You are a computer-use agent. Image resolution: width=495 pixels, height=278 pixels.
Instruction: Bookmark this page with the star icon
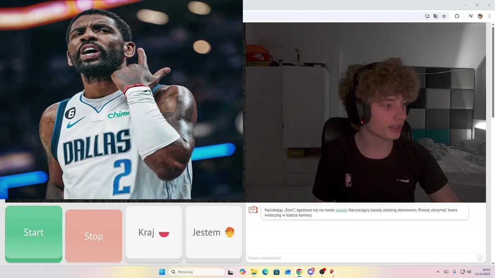point(444,16)
